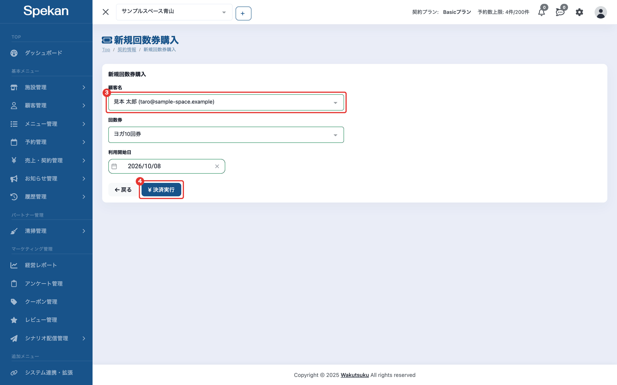Open the settings gear icon
Screen dimensions: 617x385
pyautogui.click(x=579, y=12)
